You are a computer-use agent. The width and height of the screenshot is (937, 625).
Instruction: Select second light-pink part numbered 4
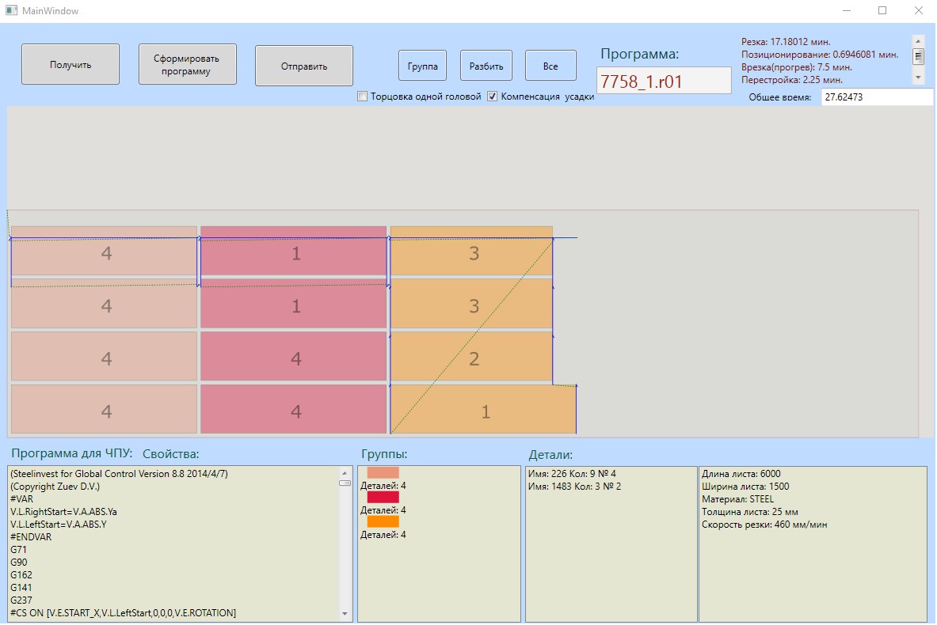click(104, 304)
